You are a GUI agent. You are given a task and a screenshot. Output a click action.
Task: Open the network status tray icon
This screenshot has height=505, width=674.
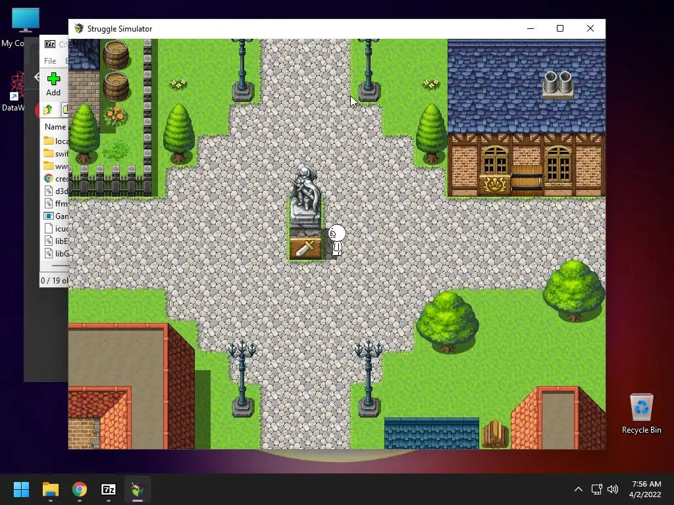point(596,489)
